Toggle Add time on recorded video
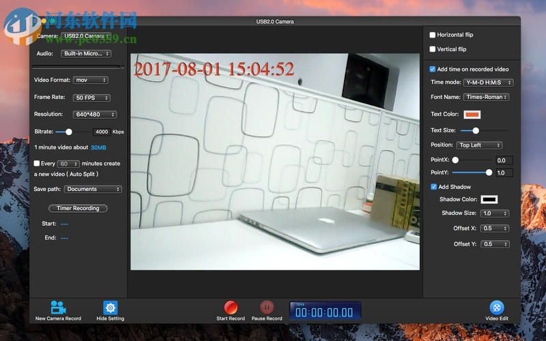The width and height of the screenshot is (546, 341). [x=433, y=70]
